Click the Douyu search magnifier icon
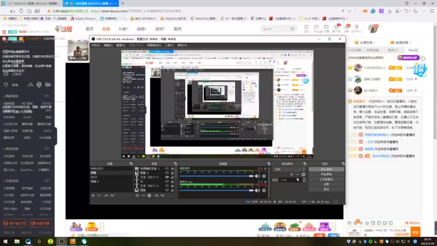437x246 pixels. click(x=292, y=29)
